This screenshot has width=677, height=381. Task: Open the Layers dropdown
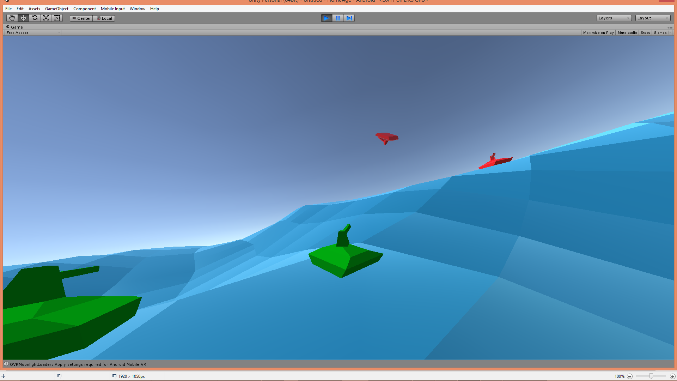[x=614, y=18]
